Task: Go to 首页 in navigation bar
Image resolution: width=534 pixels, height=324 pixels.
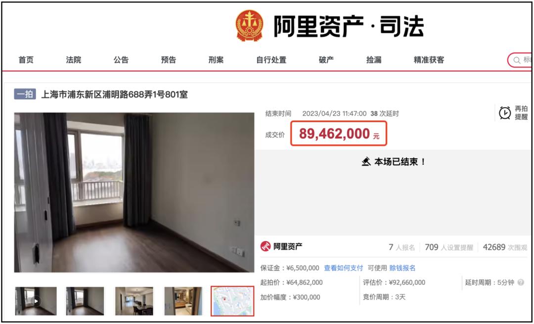Action: tap(26, 60)
